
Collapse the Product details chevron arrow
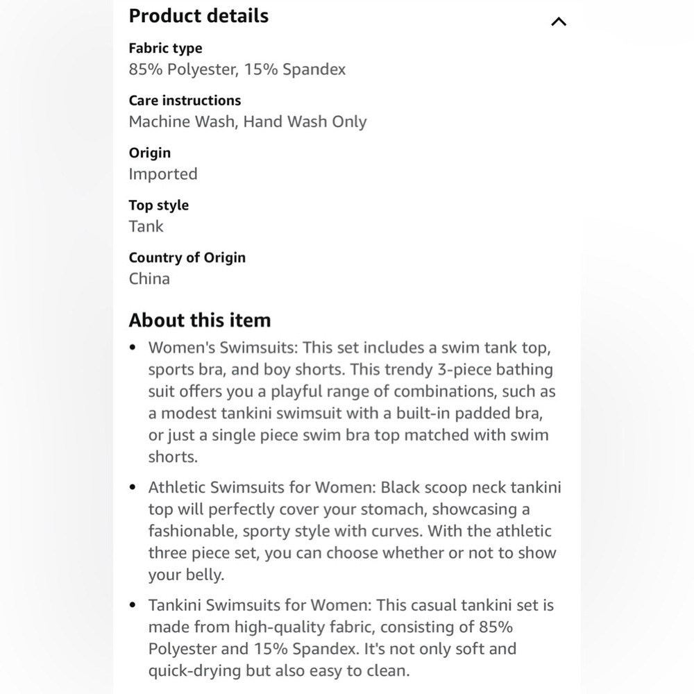(559, 22)
